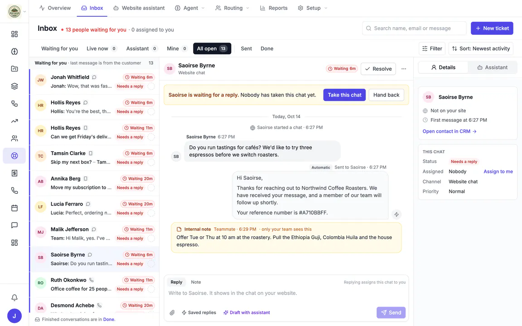Viewport: 522px width, 326px height.
Task: Open the Website assistant tab
Action: (x=139, y=8)
